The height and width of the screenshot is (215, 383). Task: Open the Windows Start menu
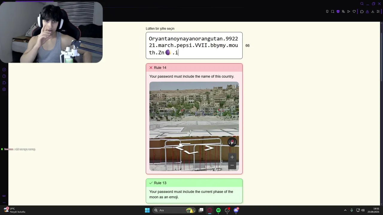(x=147, y=210)
